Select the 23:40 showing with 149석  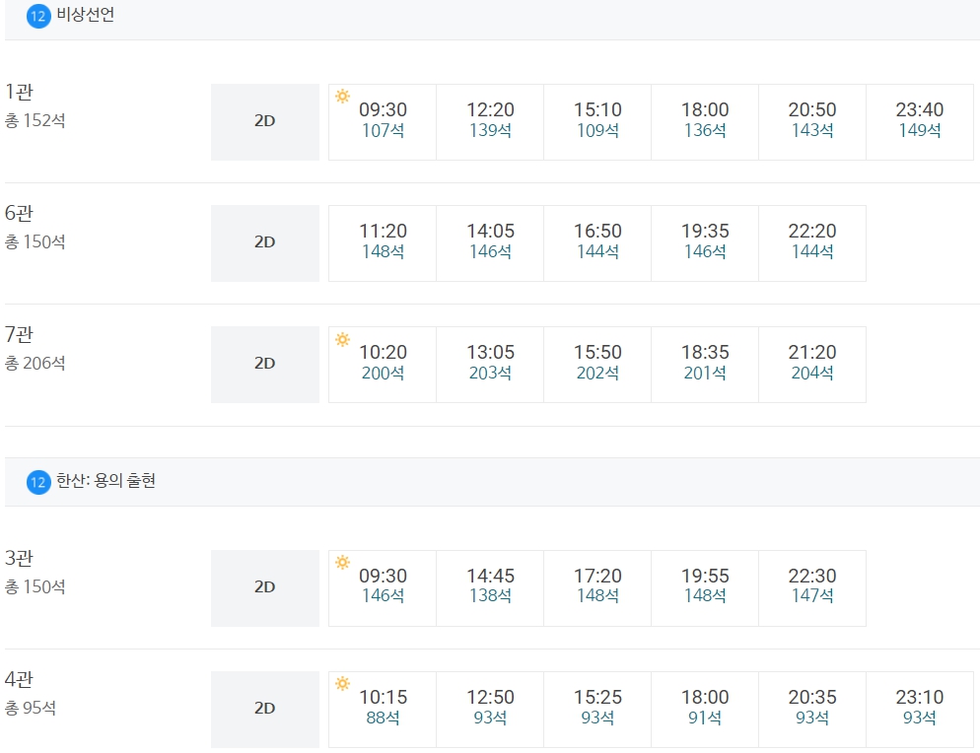(920, 122)
